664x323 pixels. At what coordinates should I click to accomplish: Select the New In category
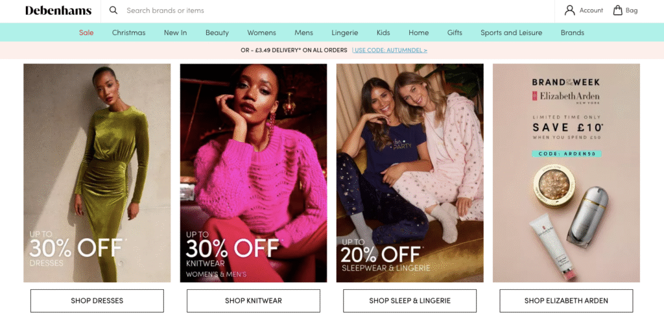pos(175,32)
